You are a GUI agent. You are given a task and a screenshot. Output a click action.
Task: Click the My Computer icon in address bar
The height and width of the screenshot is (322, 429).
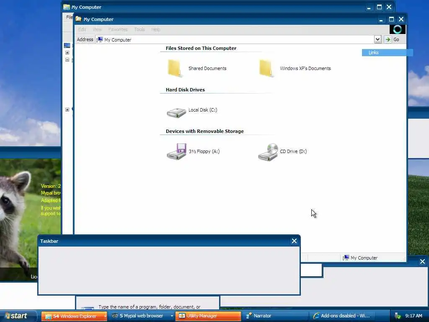click(x=100, y=40)
